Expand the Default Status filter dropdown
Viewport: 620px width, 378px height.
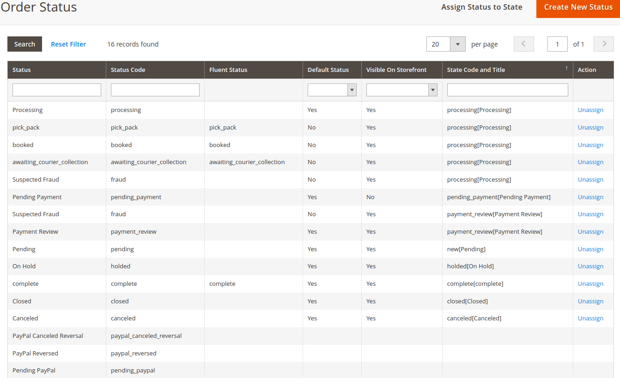click(352, 90)
